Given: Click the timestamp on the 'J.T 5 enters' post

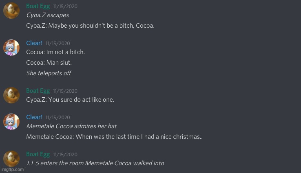Looking at the screenshot, I should 65,155.
